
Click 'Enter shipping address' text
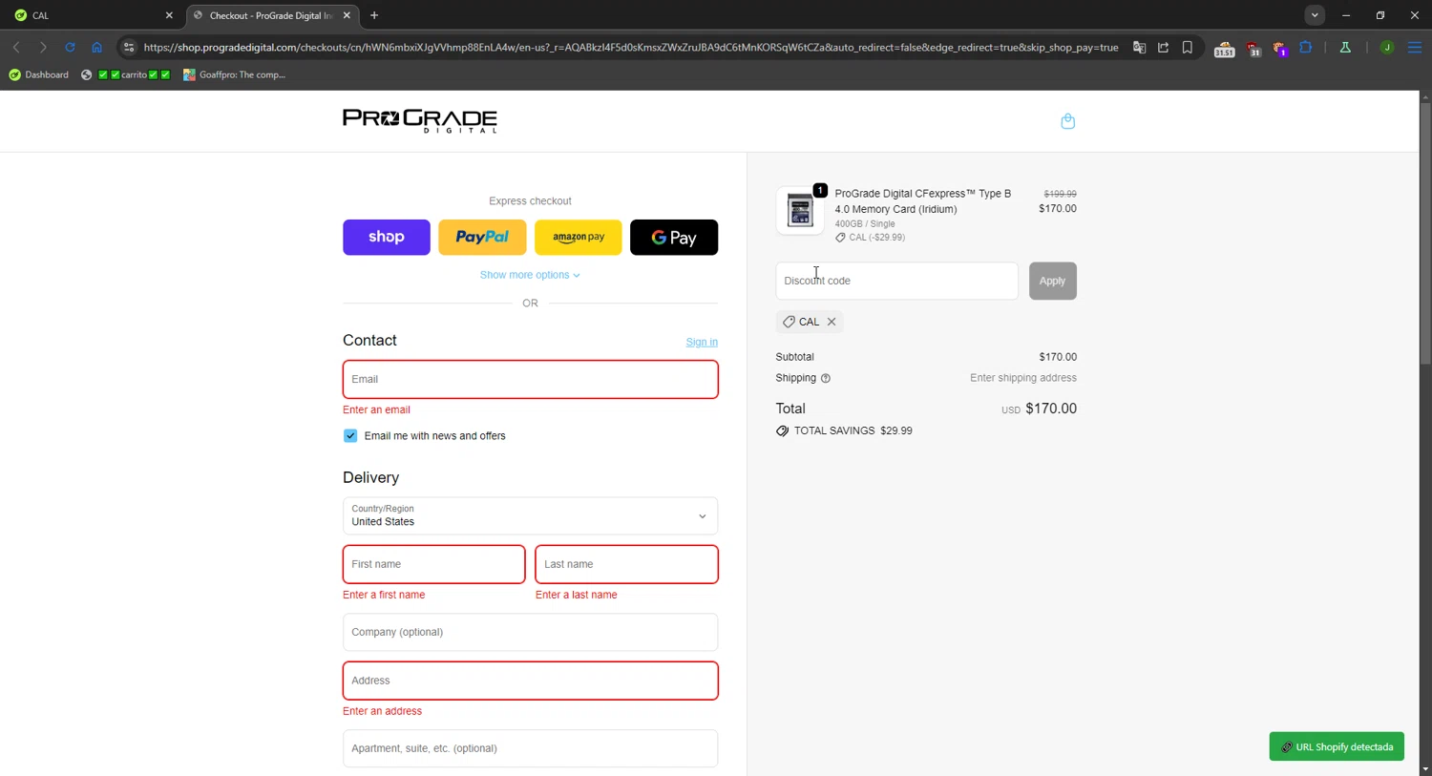(1023, 378)
